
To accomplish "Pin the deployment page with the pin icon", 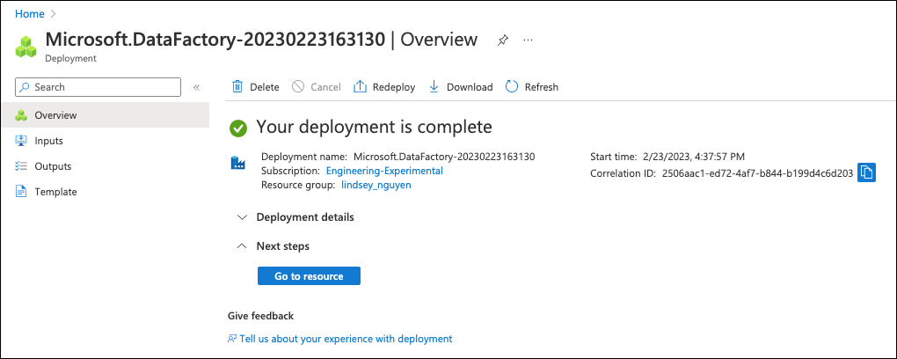I will coord(503,40).
